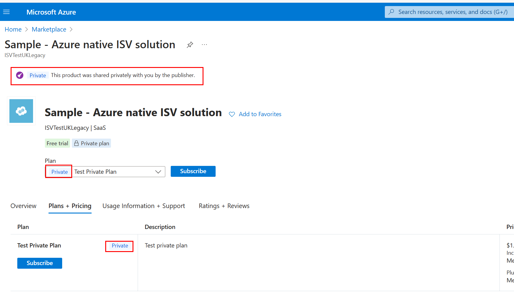
Task: Click Subscribe under Test Private Plan row
Action: tap(40, 263)
